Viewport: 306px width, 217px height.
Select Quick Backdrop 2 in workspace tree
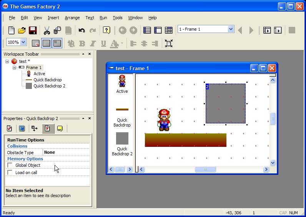coord(49,86)
